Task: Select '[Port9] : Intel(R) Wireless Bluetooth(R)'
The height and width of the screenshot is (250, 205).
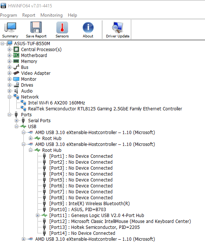Action: (89, 203)
